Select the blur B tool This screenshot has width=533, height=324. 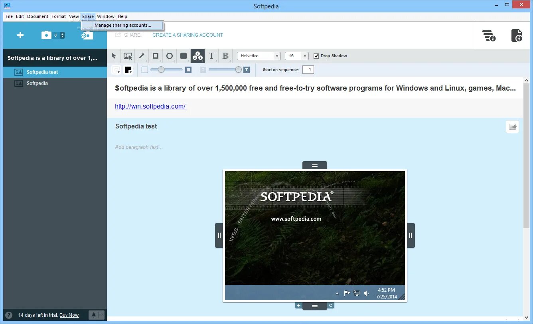225,56
